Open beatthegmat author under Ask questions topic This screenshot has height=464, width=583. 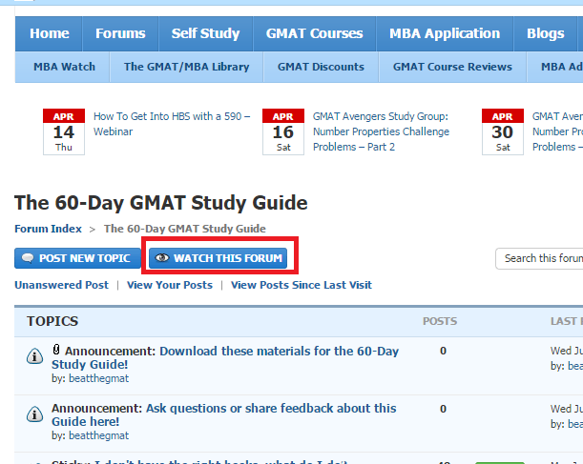pyautogui.click(x=99, y=435)
